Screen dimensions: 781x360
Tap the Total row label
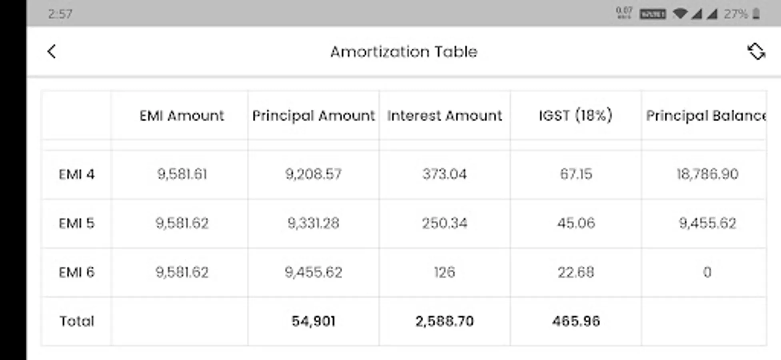76,321
